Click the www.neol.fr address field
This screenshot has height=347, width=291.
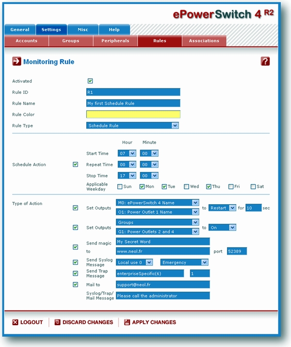coord(163,251)
